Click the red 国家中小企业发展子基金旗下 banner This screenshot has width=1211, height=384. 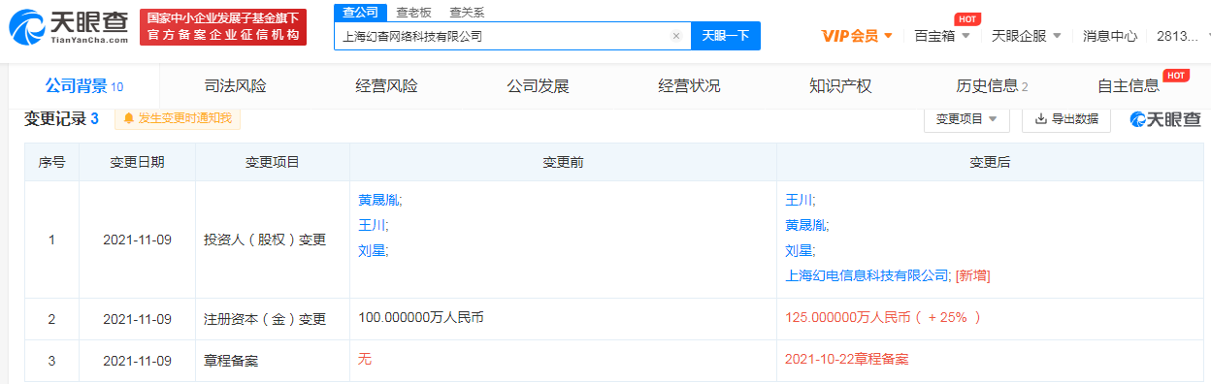click(x=223, y=26)
